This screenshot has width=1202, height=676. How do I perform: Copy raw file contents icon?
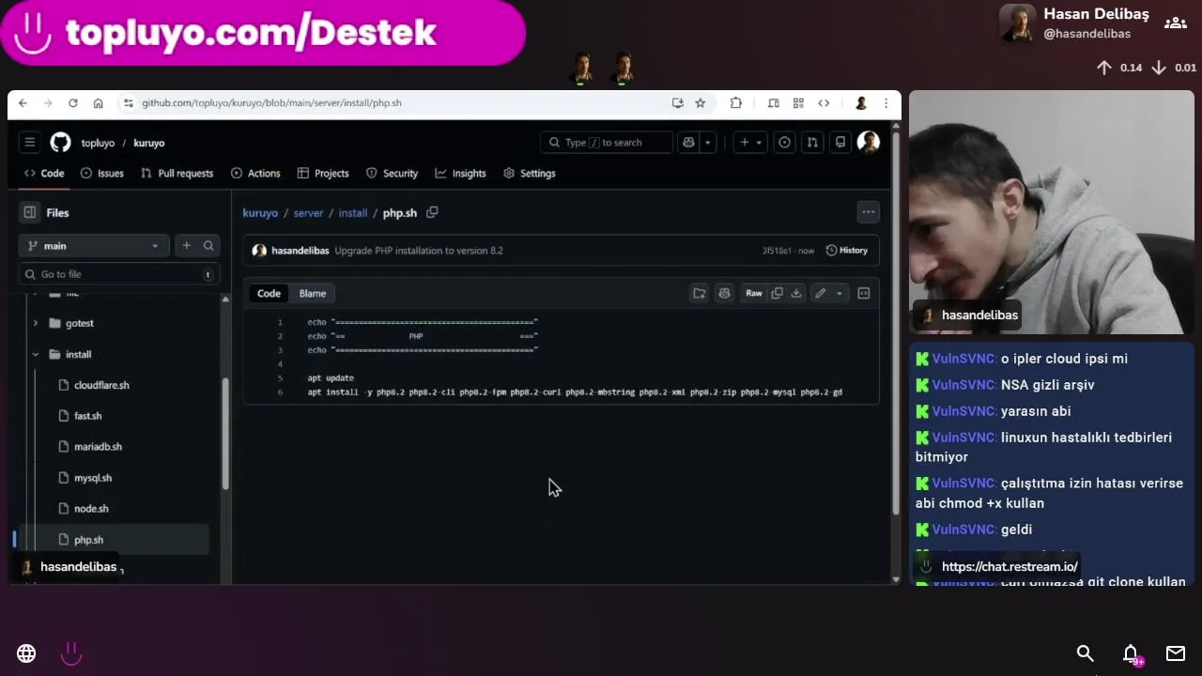pyautogui.click(x=777, y=294)
